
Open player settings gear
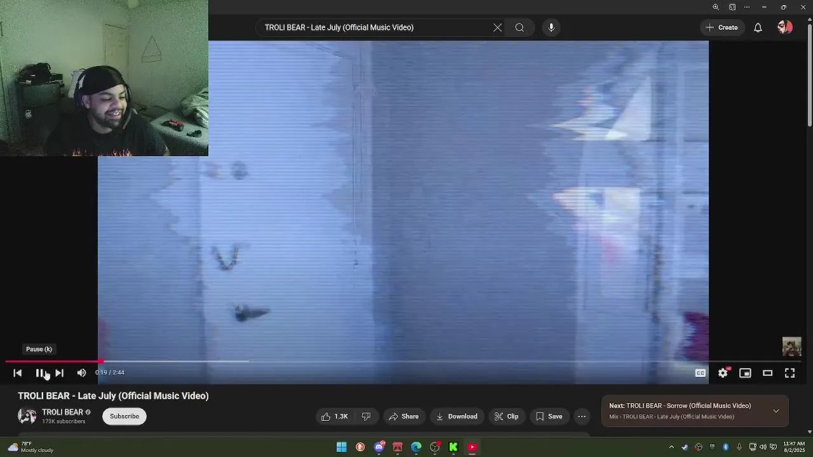coord(723,373)
